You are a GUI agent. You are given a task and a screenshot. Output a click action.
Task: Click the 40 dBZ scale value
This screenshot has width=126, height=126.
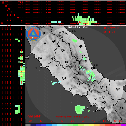(x=93, y=121)
